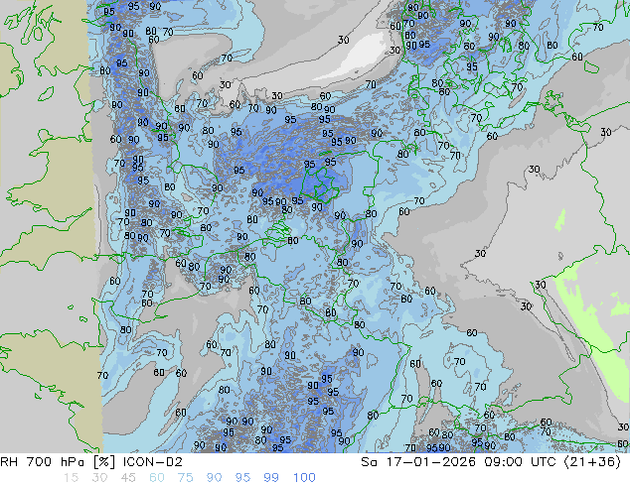630x486 pixels.
Task: Choose the 99 value in the legend scale
Action: (271, 478)
